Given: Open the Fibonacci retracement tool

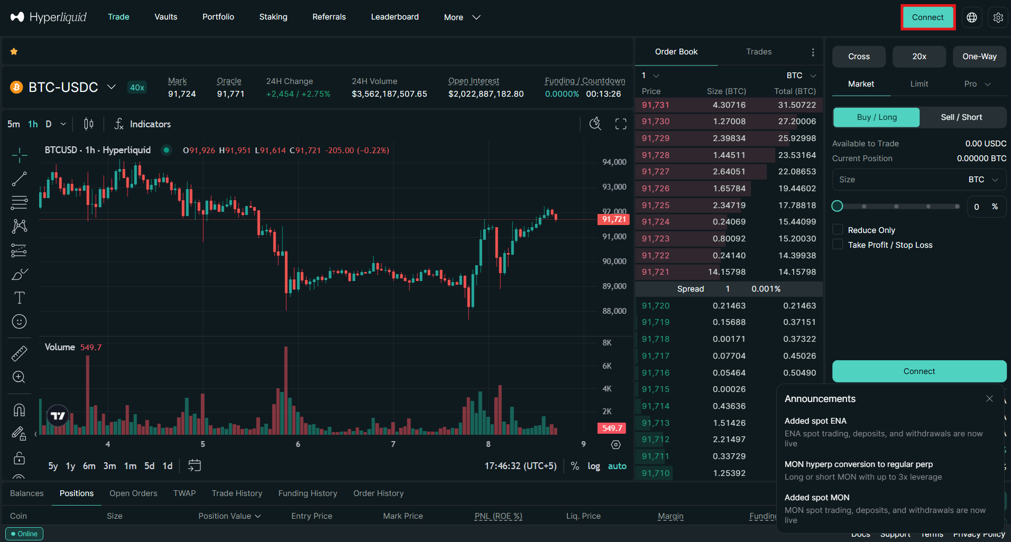Looking at the screenshot, I should (x=19, y=202).
